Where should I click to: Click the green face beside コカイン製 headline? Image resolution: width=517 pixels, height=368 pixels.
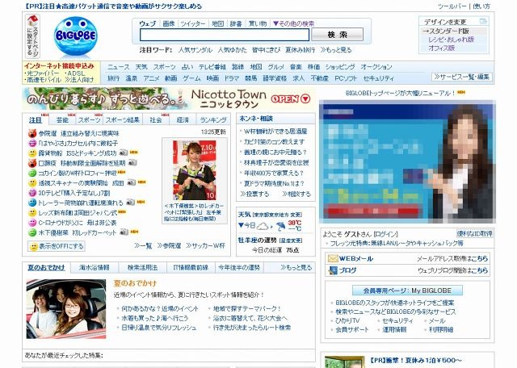pyautogui.click(x=32, y=173)
